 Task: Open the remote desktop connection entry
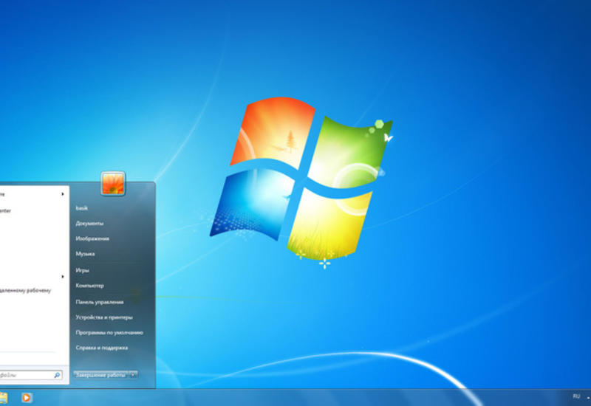pos(25,290)
